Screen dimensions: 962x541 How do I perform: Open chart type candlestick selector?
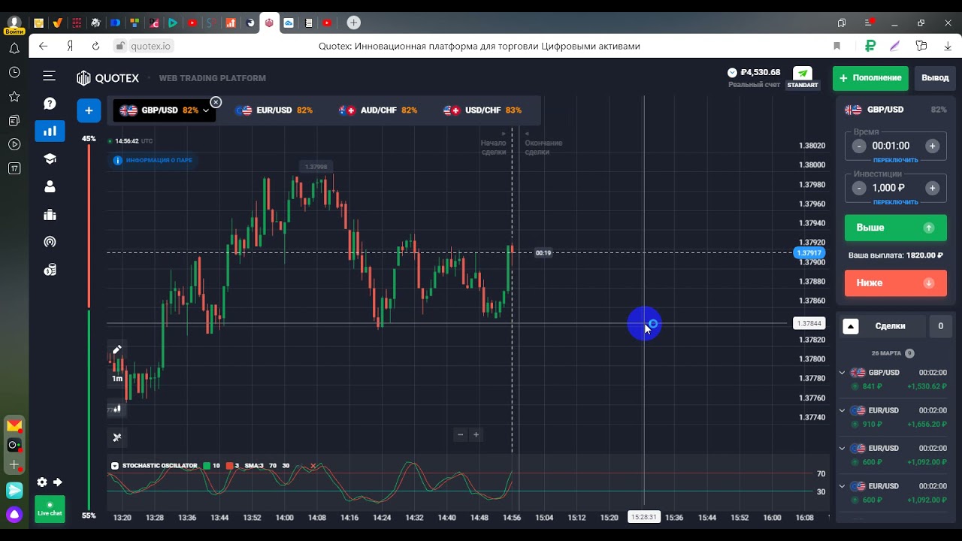pyautogui.click(x=117, y=409)
